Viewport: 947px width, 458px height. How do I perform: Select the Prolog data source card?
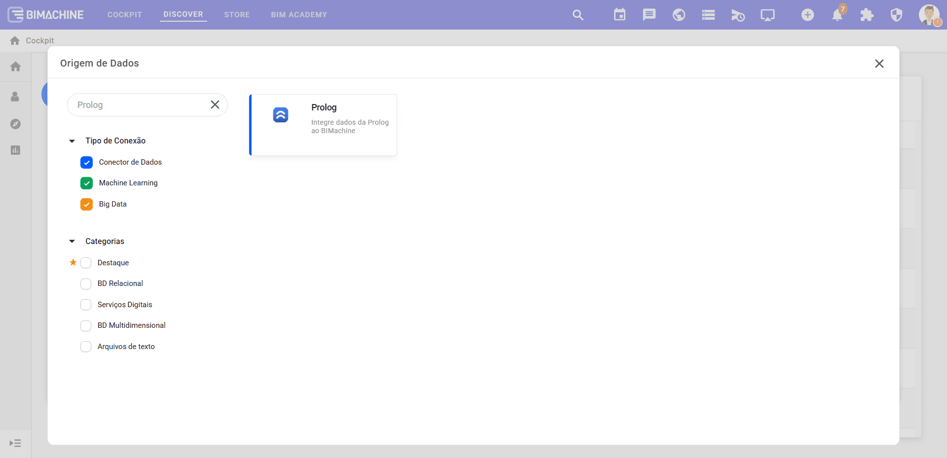[x=324, y=125]
